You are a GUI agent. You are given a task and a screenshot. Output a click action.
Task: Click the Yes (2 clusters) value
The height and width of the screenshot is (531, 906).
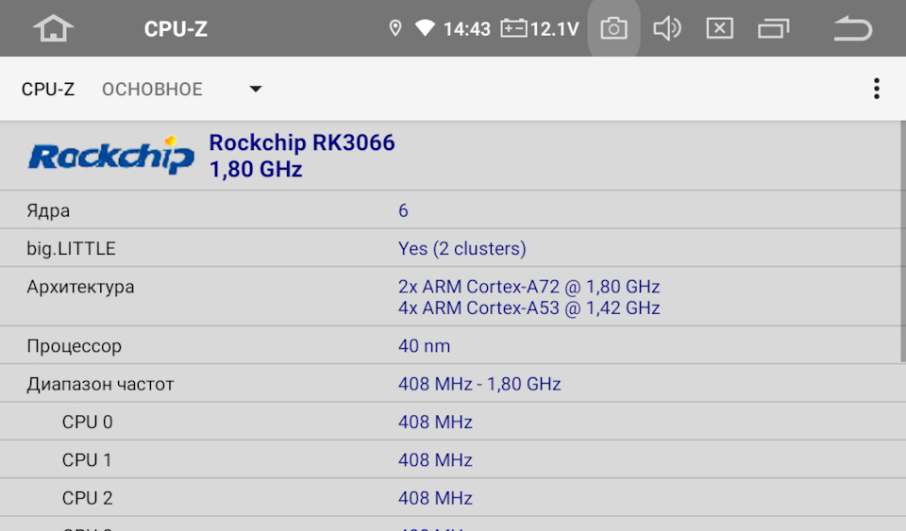462,249
